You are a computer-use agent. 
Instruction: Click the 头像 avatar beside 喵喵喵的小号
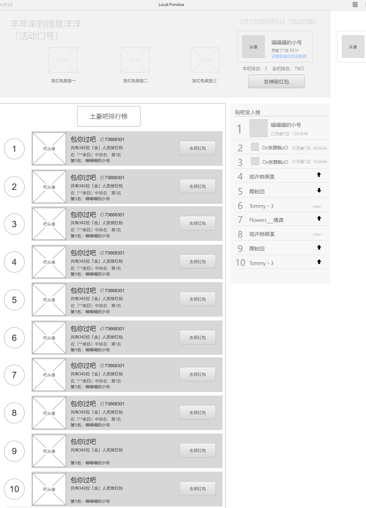pyautogui.click(x=253, y=47)
